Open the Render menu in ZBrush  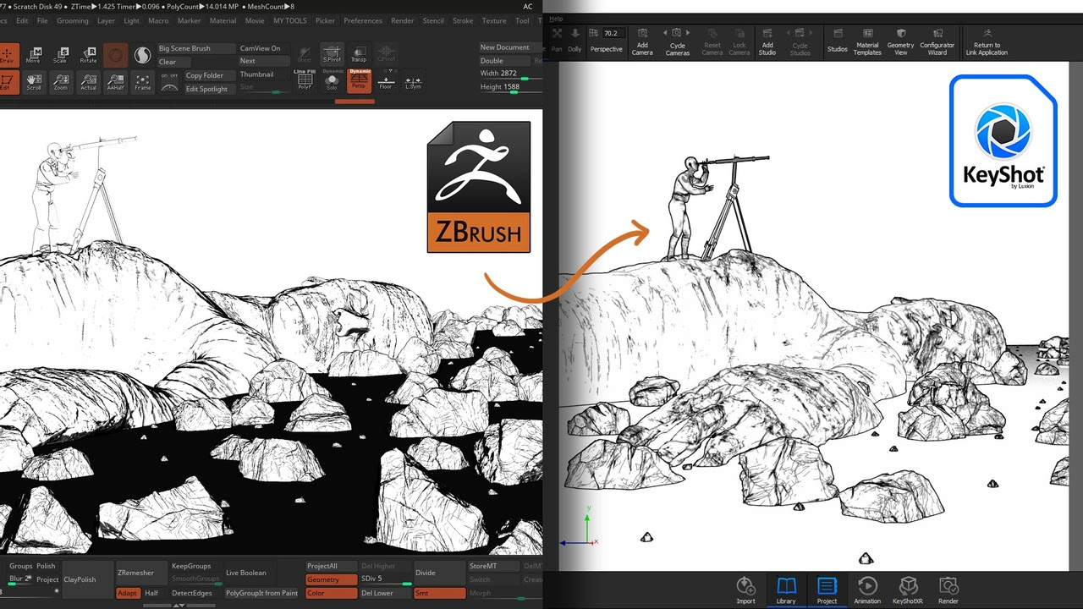tap(402, 20)
